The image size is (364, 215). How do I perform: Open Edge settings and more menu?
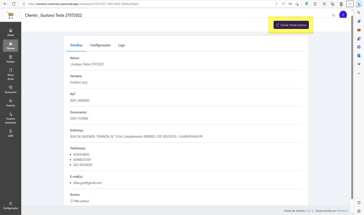coord(350,4)
